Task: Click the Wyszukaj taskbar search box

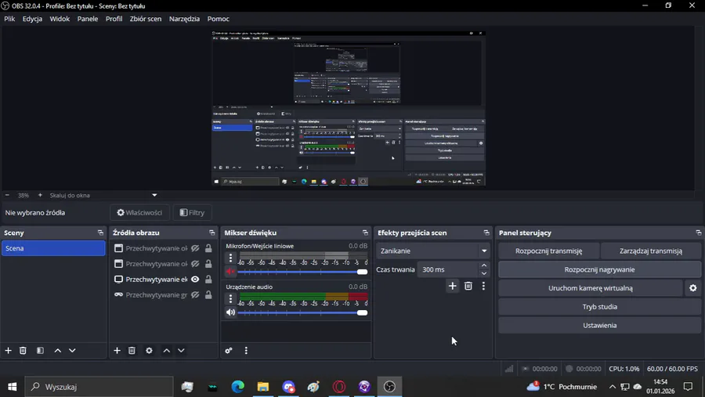Action: pos(99,387)
